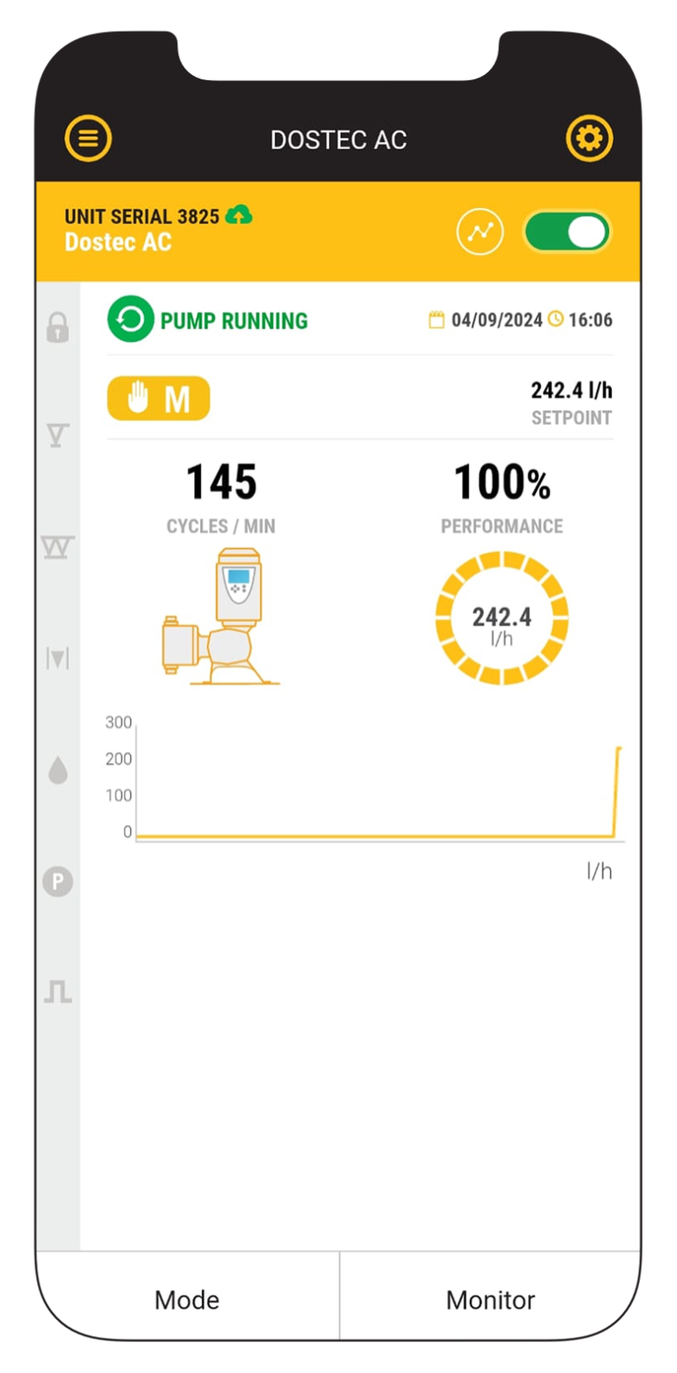677x1373 pixels.
Task: Toggle the pump power switch off
Action: [567, 233]
